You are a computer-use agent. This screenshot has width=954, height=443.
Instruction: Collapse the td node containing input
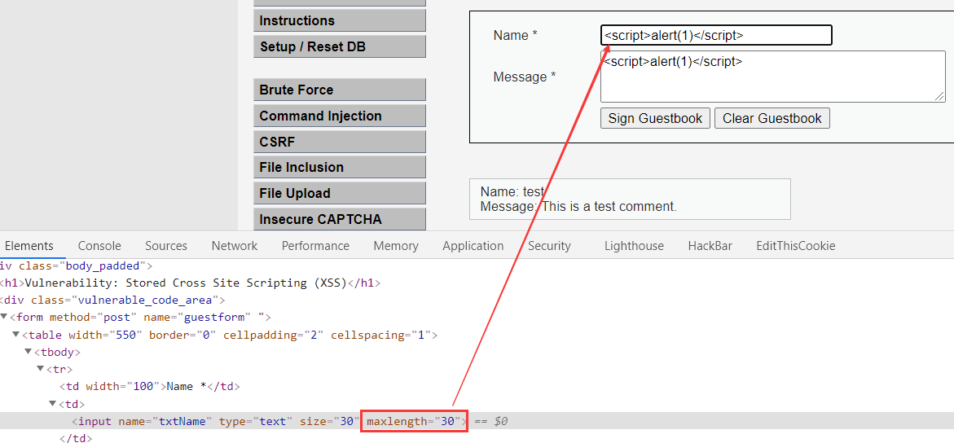(53, 403)
